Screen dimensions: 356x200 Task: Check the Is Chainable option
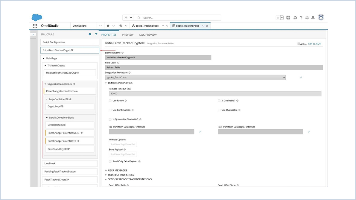[219, 101]
